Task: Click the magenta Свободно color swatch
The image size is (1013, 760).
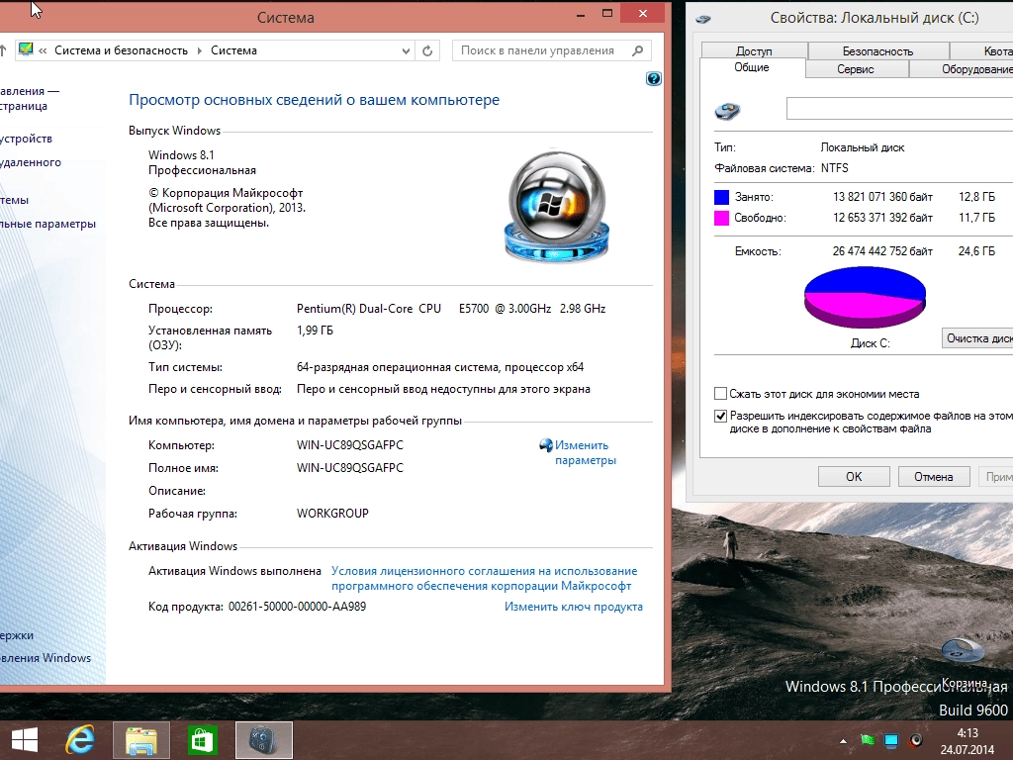Action: click(x=721, y=218)
